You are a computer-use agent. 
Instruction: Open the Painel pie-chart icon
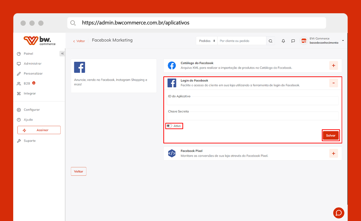[x=19, y=54]
